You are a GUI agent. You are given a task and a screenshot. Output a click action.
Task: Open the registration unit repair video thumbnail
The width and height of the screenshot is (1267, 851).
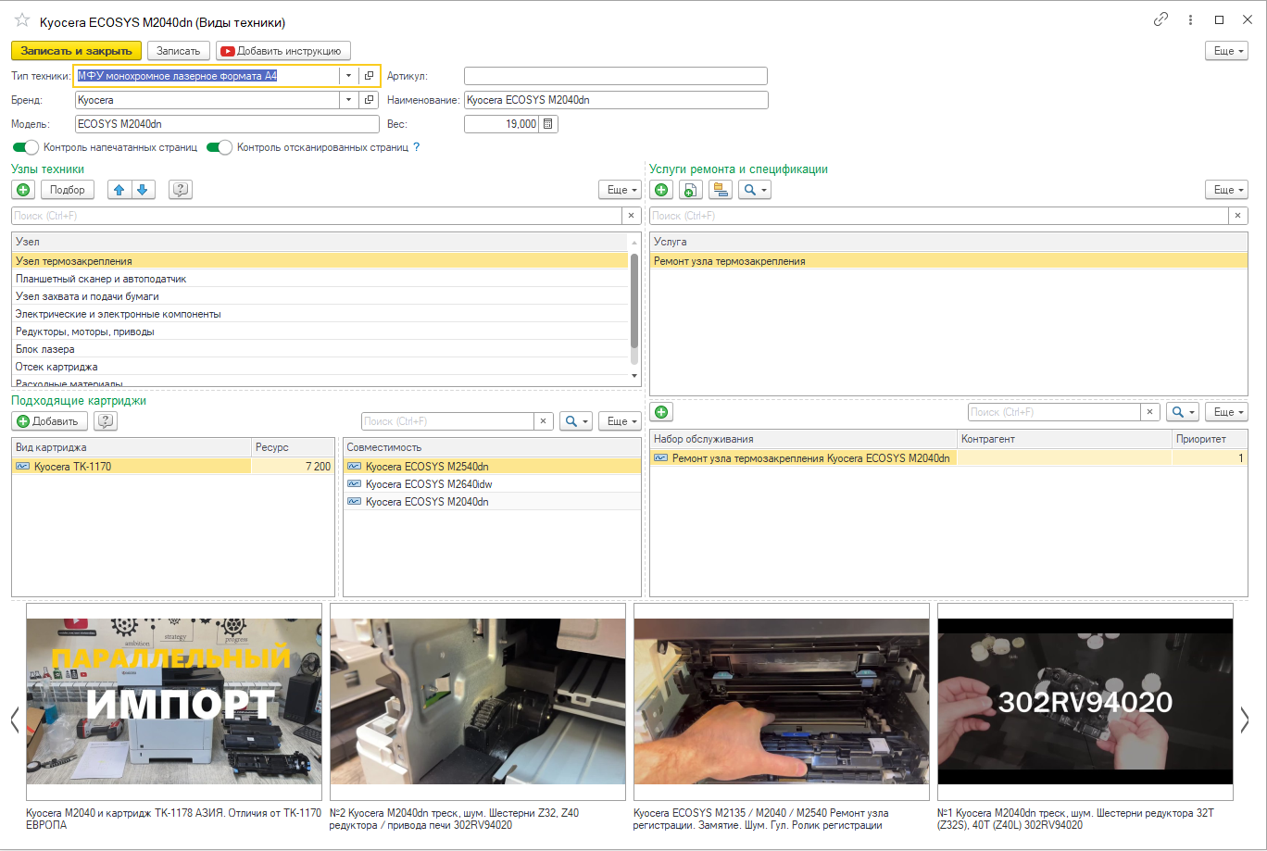pyautogui.click(x=782, y=702)
